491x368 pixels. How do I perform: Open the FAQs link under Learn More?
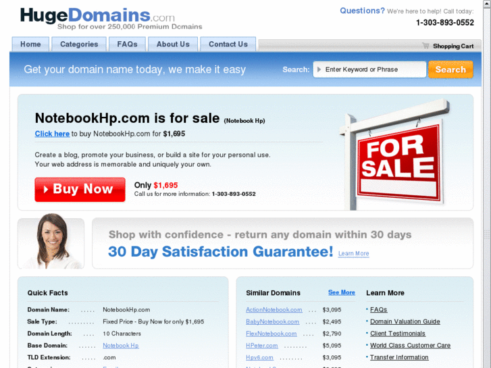click(x=379, y=309)
